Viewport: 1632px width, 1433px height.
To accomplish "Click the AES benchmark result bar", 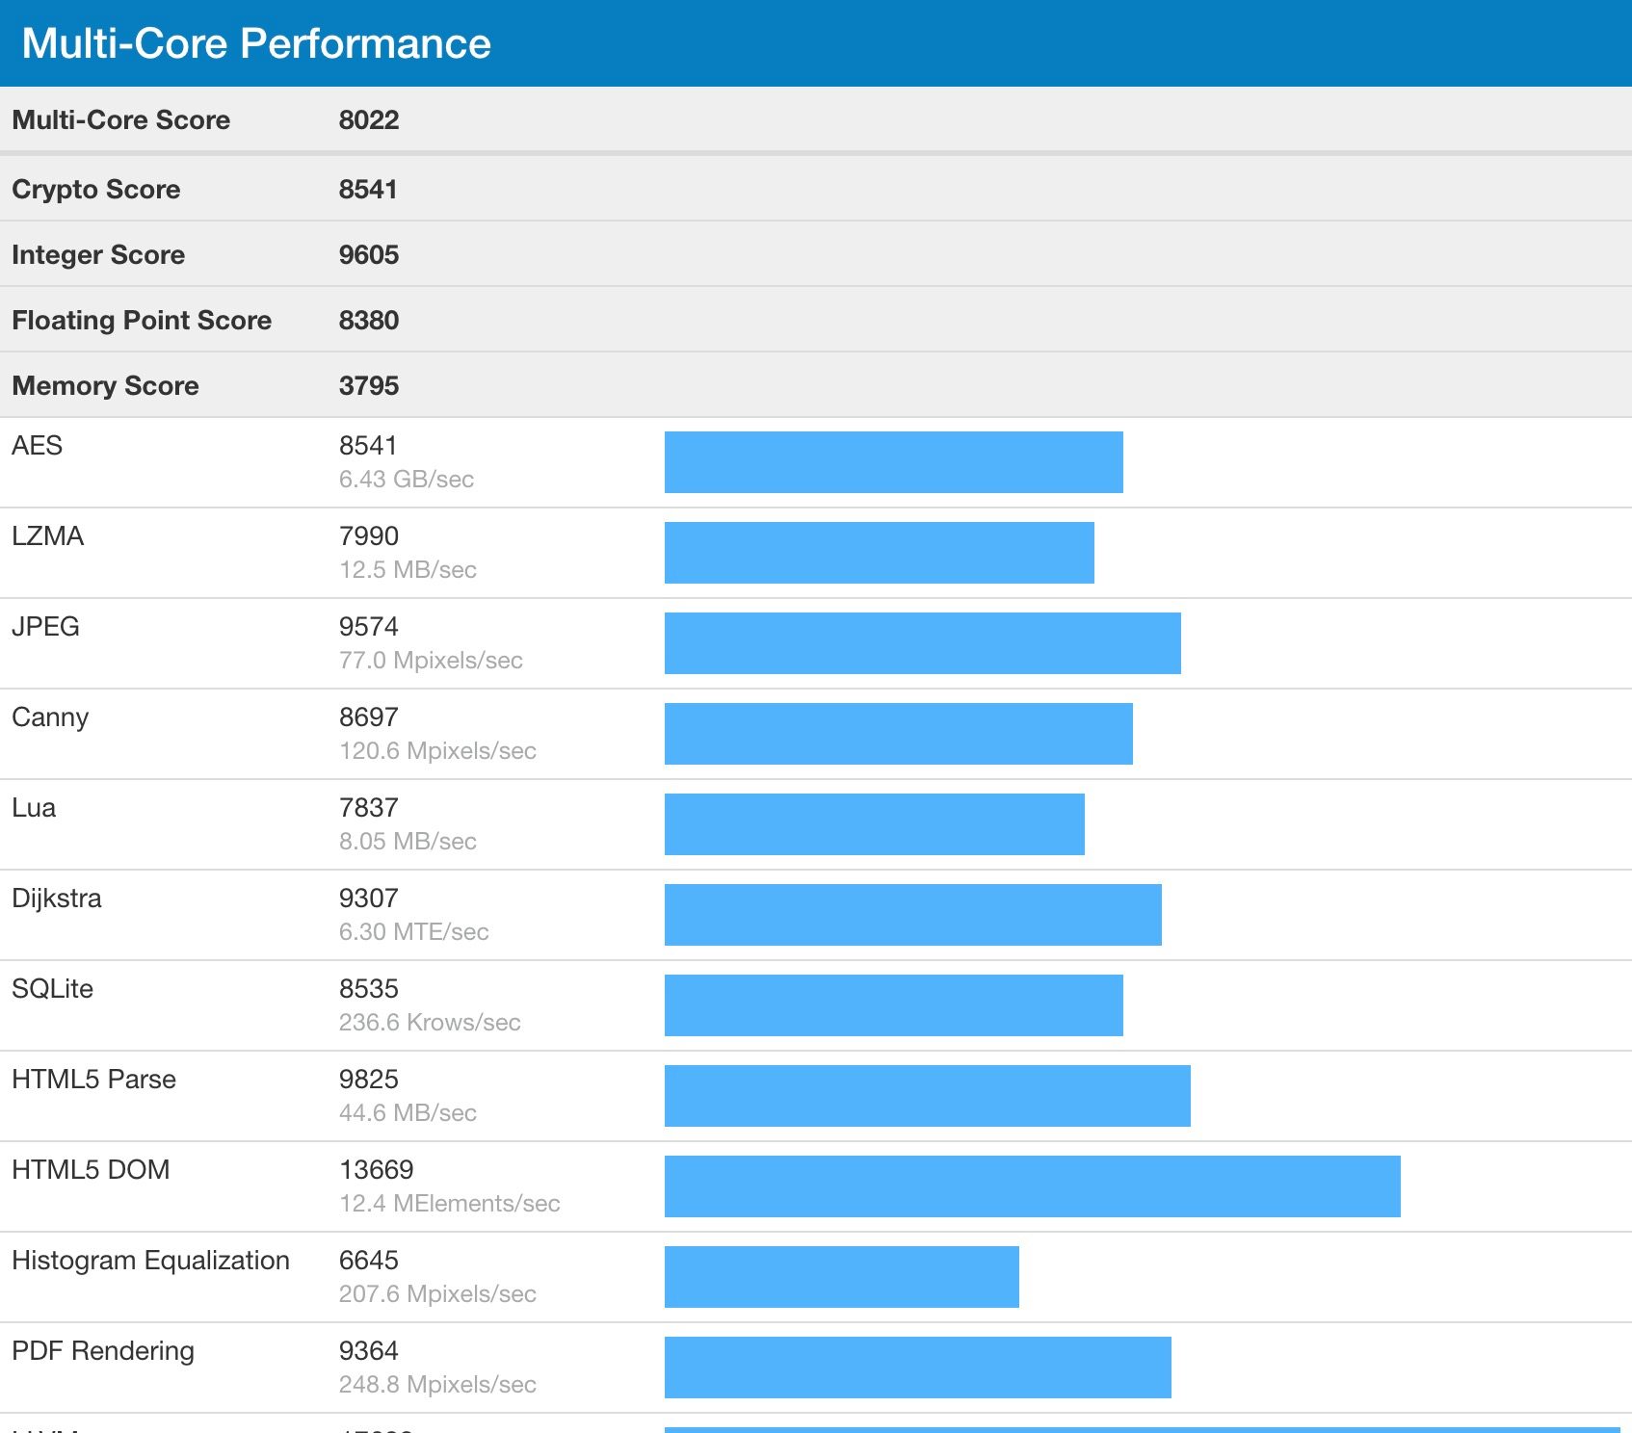I will point(893,462).
